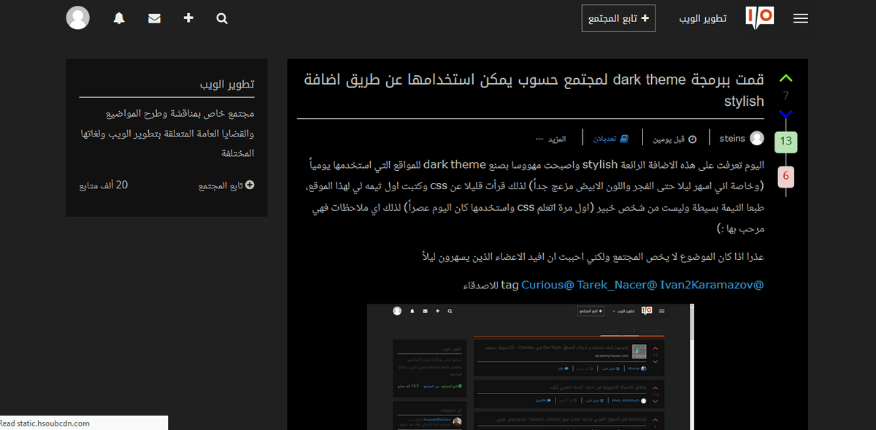Downvote the post with blue arrow
The height and width of the screenshot is (430, 876).
coord(785,114)
